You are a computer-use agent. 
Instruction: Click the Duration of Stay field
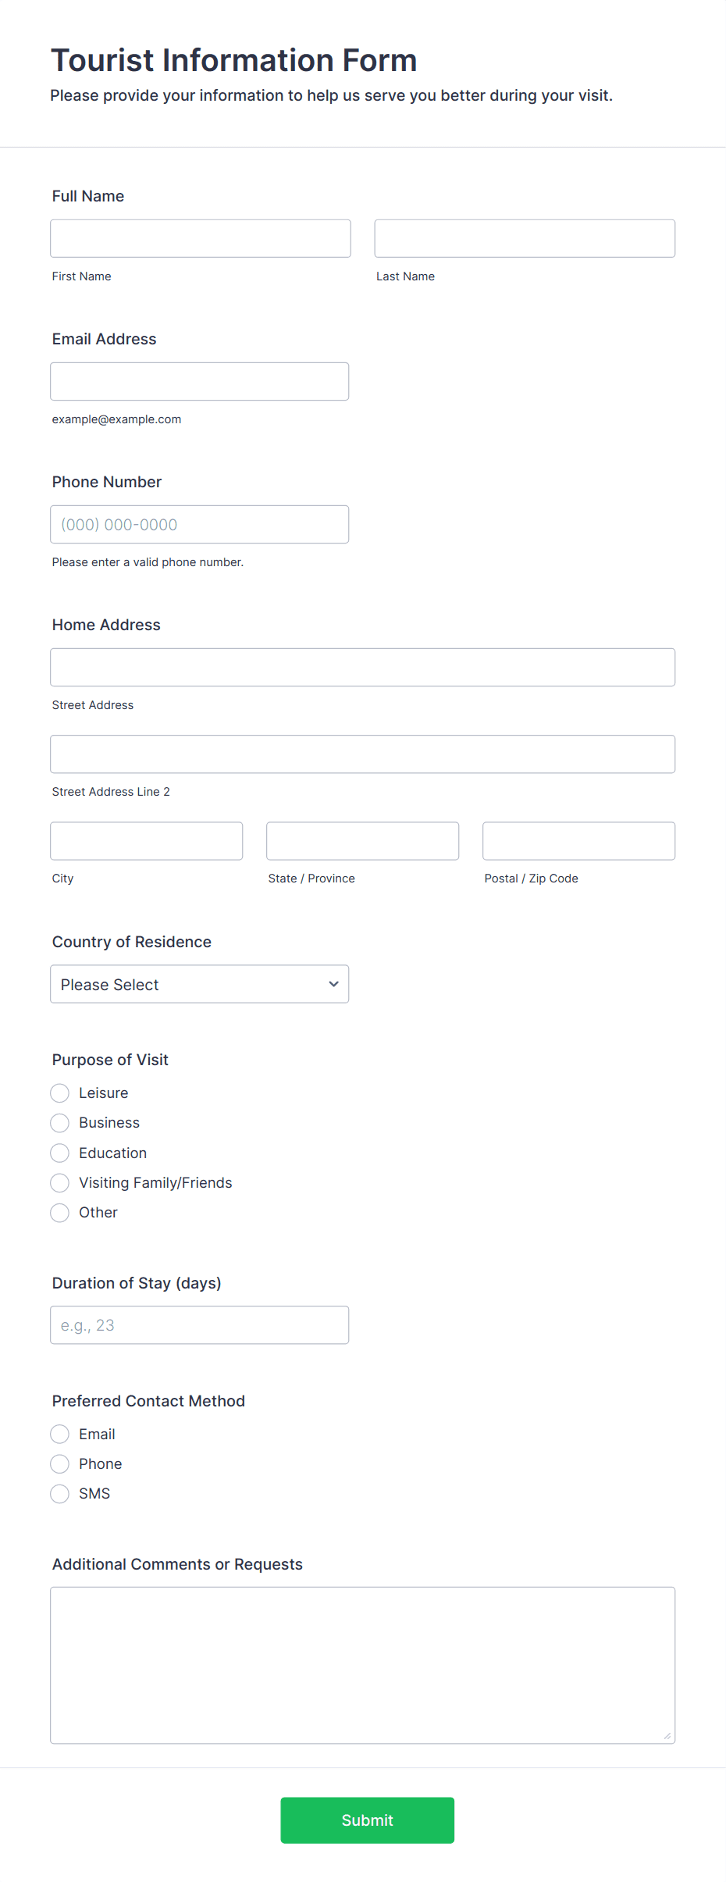coord(200,1324)
